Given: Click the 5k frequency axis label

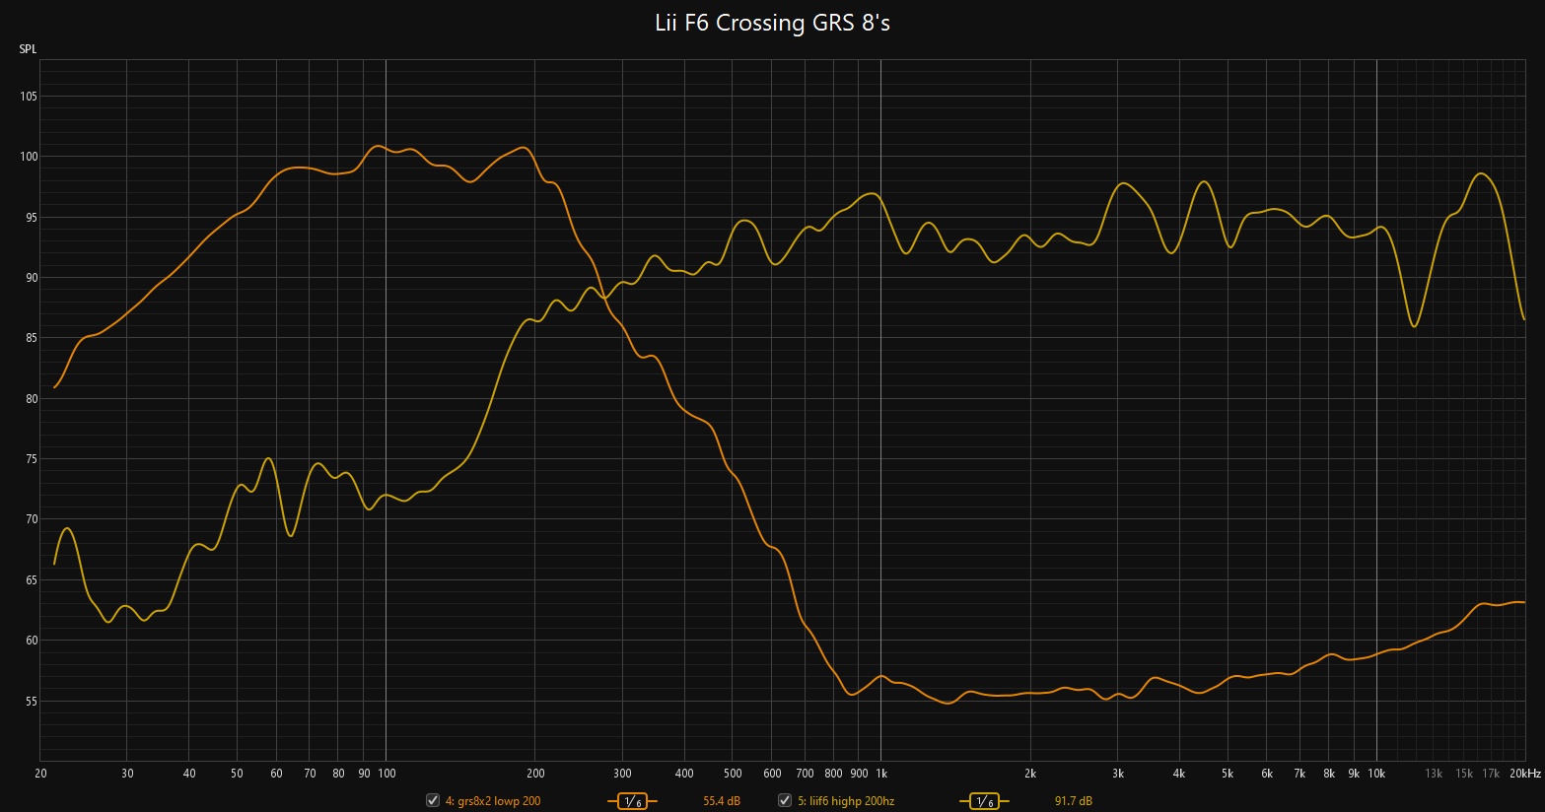Looking at the screenshot, I should point(1228,774).
